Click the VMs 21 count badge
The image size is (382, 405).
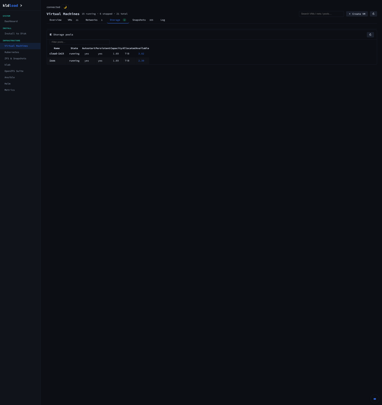pos(77,20)
